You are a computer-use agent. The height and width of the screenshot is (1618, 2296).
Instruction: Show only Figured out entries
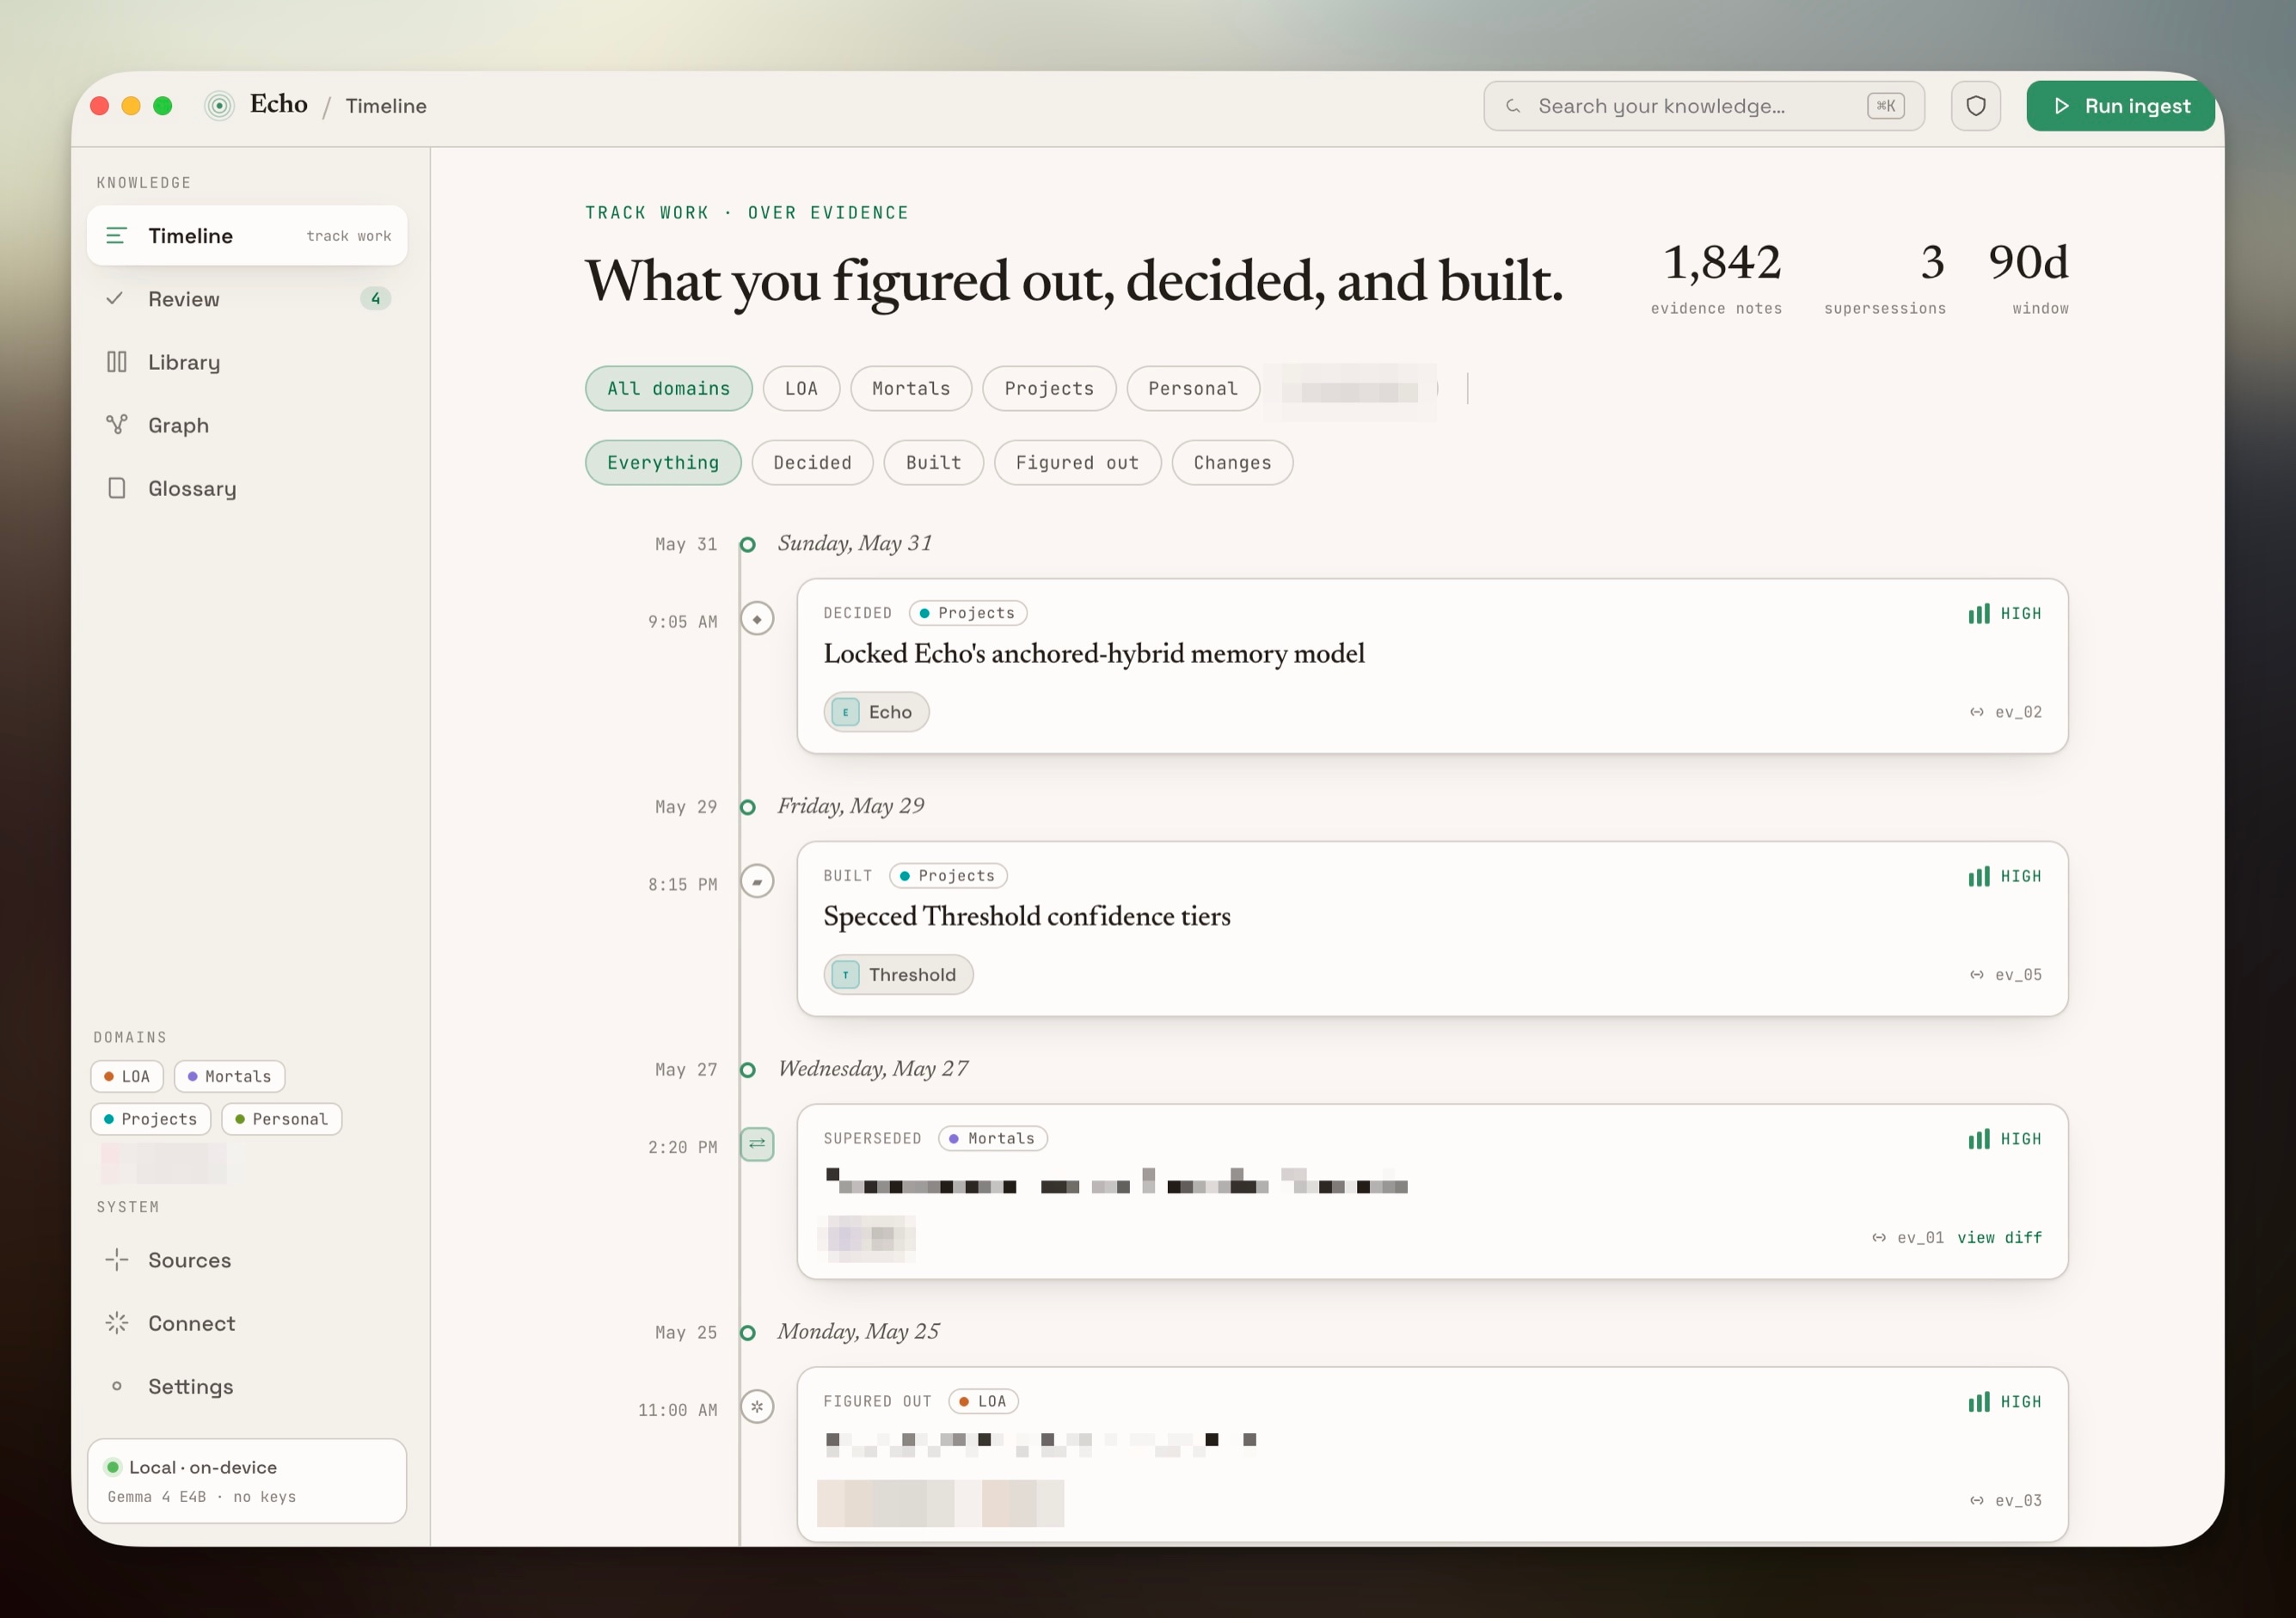click(x=1077, y=462)
